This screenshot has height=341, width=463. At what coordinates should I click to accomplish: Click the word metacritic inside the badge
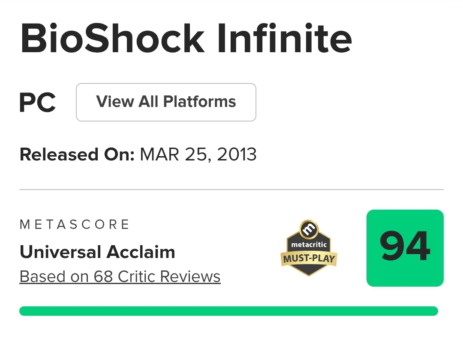pyautogui.click(x=309, y=245)
